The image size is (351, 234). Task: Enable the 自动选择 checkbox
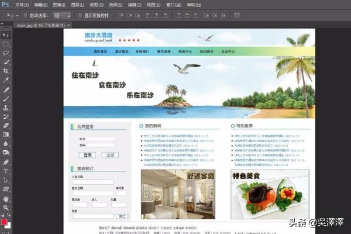point(26,15)
